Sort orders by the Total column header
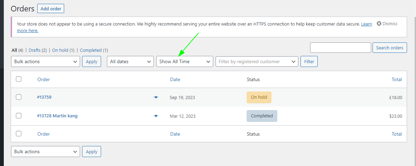Image resolution: width=416 pixels, height=166 pixels. point(397,79)
